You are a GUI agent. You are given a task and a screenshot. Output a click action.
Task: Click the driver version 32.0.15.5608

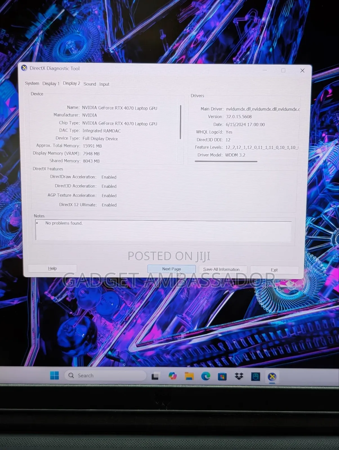(x=239, y=117)
